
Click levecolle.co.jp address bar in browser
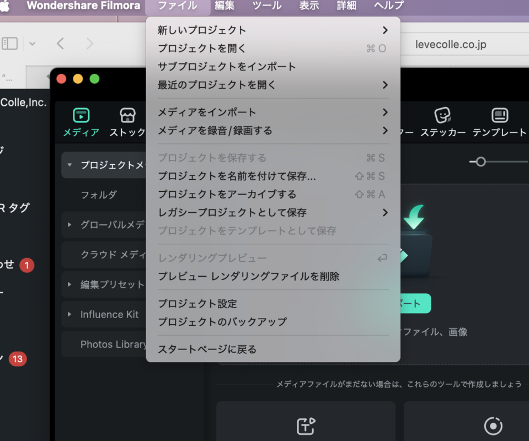(x=451, y=44)
